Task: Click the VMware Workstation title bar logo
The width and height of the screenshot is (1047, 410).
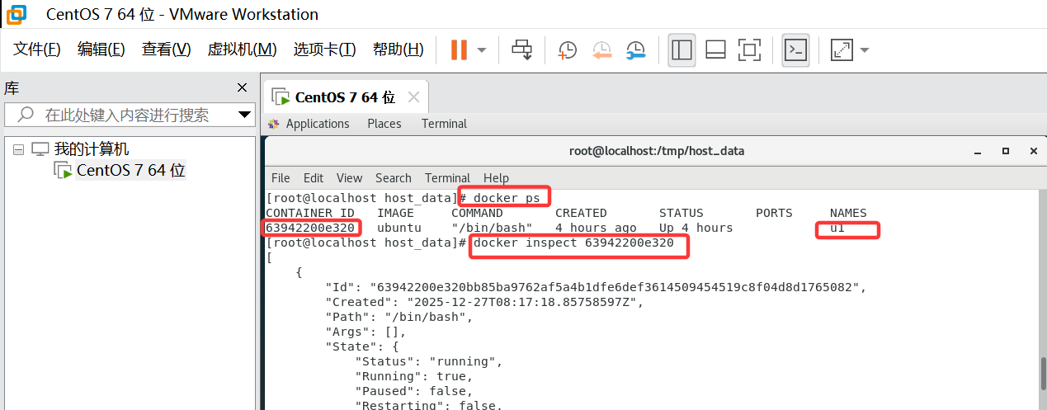Action: pyautogui.click(x=16, y=14)
